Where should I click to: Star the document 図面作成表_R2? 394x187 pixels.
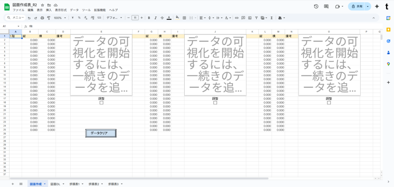coord(43,5)
